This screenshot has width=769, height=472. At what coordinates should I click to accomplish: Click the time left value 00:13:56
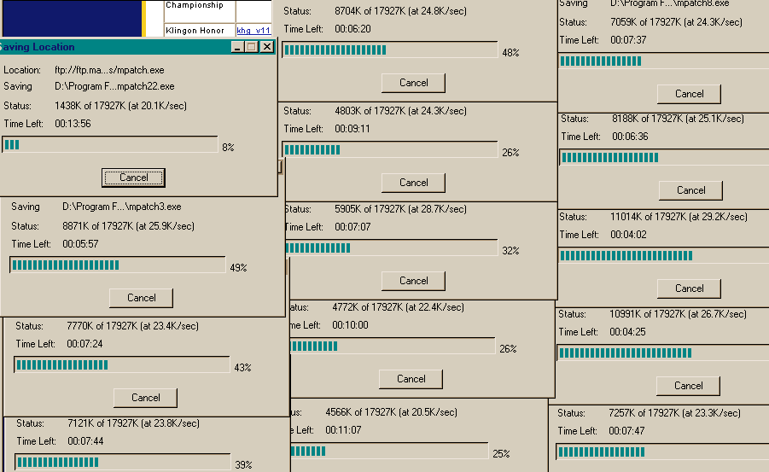(x=73, y=124)
